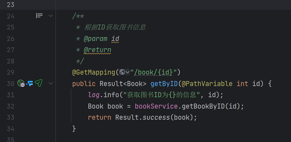Collapse the getByID method fold arrow on line 30
This screenshot has width=291, height=142.
click(51, 84)
